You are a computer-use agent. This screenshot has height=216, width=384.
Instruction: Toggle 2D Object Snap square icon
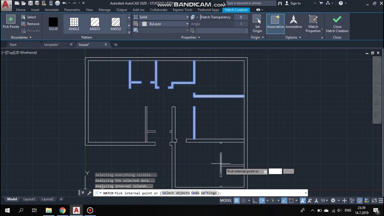point(291,200)
